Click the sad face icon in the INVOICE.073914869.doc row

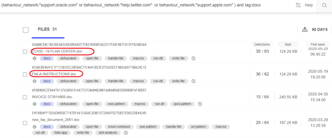200,104
